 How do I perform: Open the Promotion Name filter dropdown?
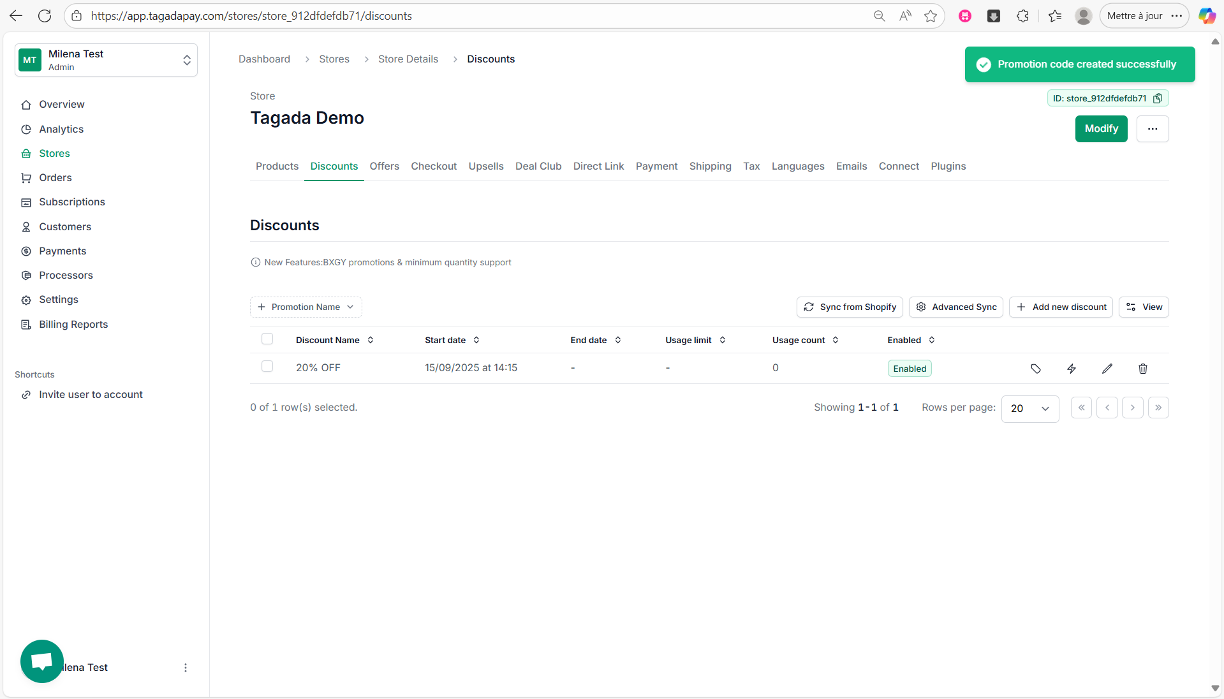click(306, 307)
